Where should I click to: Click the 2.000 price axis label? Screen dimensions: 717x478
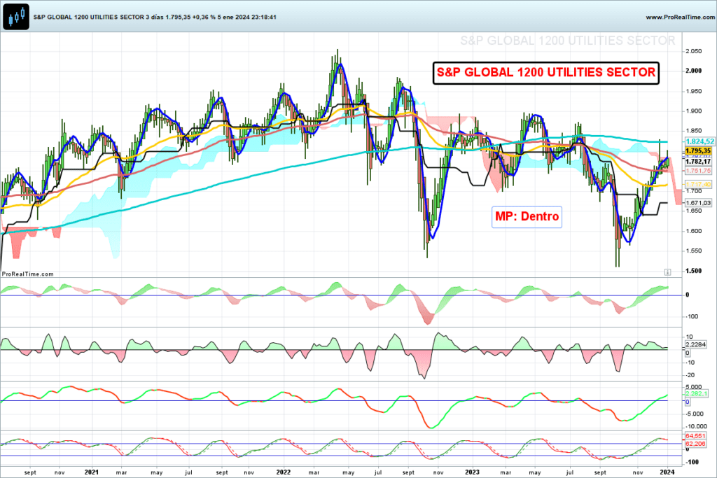click(x=694, y=71)
